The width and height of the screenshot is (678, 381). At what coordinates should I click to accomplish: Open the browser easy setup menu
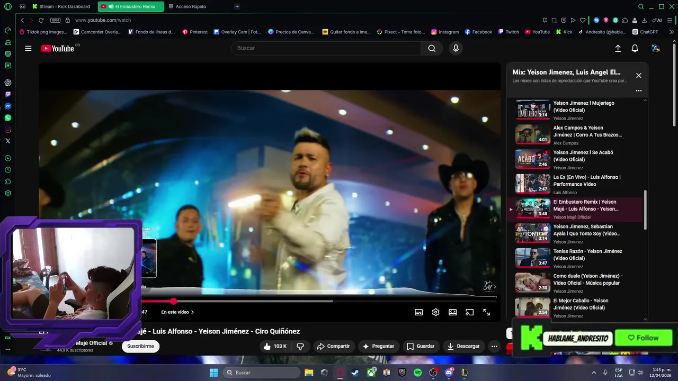(x=670, y=20)
